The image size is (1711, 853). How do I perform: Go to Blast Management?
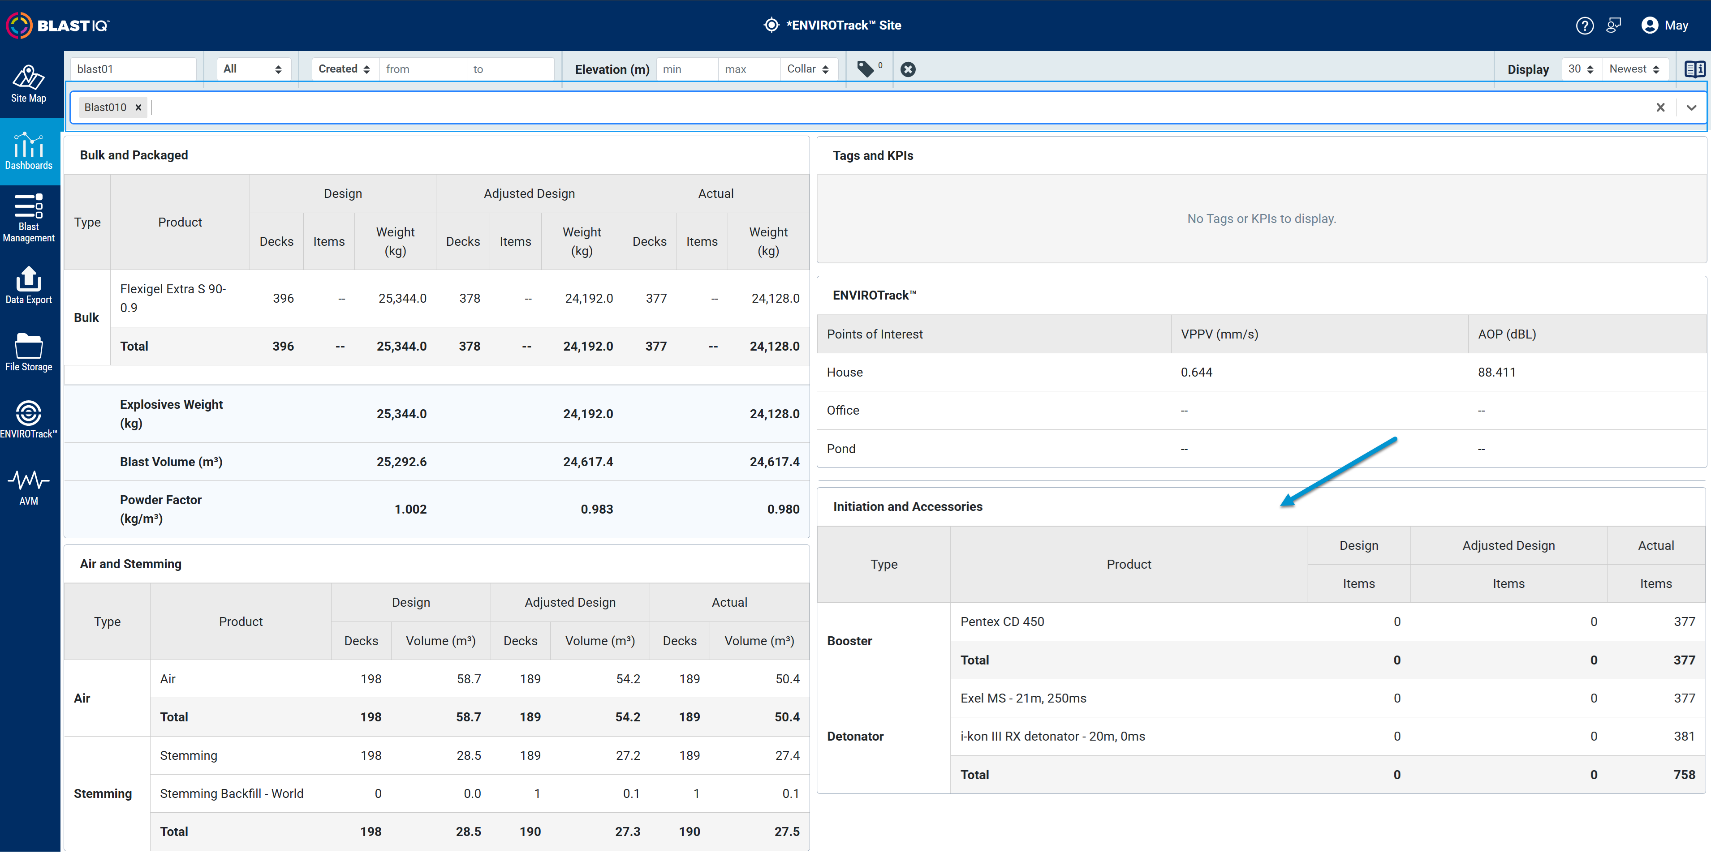(29, 219)
